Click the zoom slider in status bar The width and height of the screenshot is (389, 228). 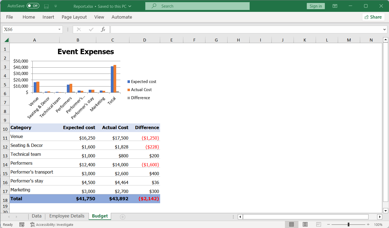(349, 224)
